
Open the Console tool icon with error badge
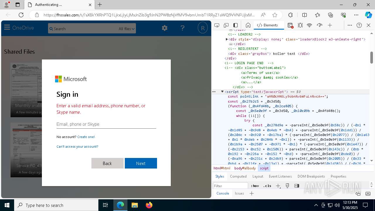point(290,25)
